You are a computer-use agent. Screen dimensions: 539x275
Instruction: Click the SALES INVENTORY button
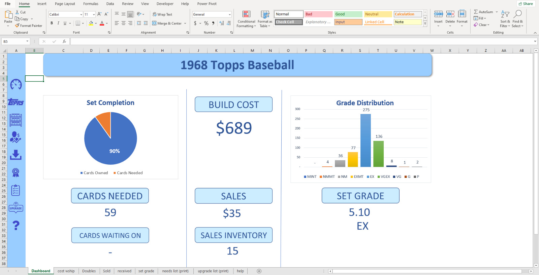pos(234,235)
